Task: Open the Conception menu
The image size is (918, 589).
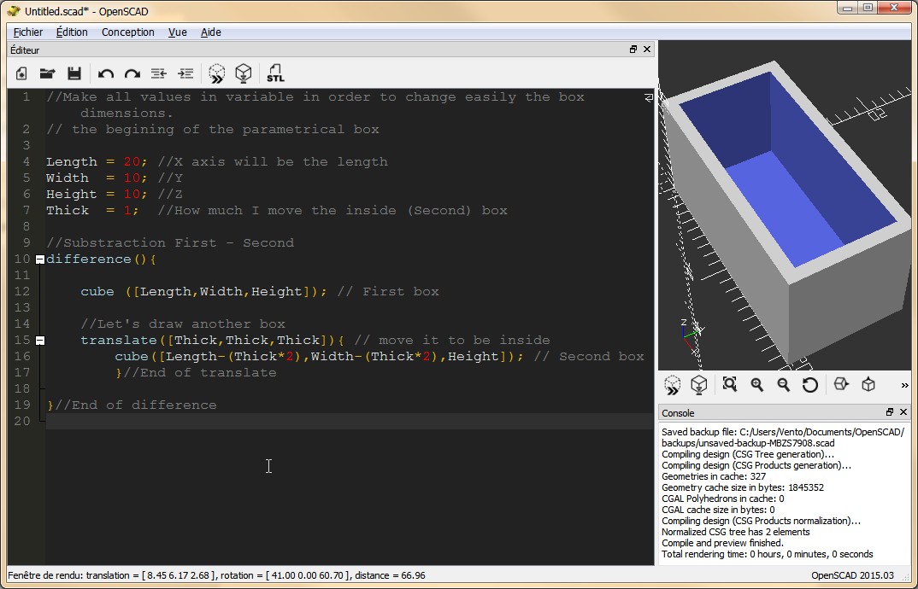Action: 128,32
